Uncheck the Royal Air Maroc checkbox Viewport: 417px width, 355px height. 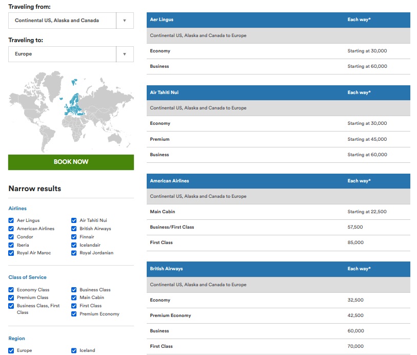point(11,253)
